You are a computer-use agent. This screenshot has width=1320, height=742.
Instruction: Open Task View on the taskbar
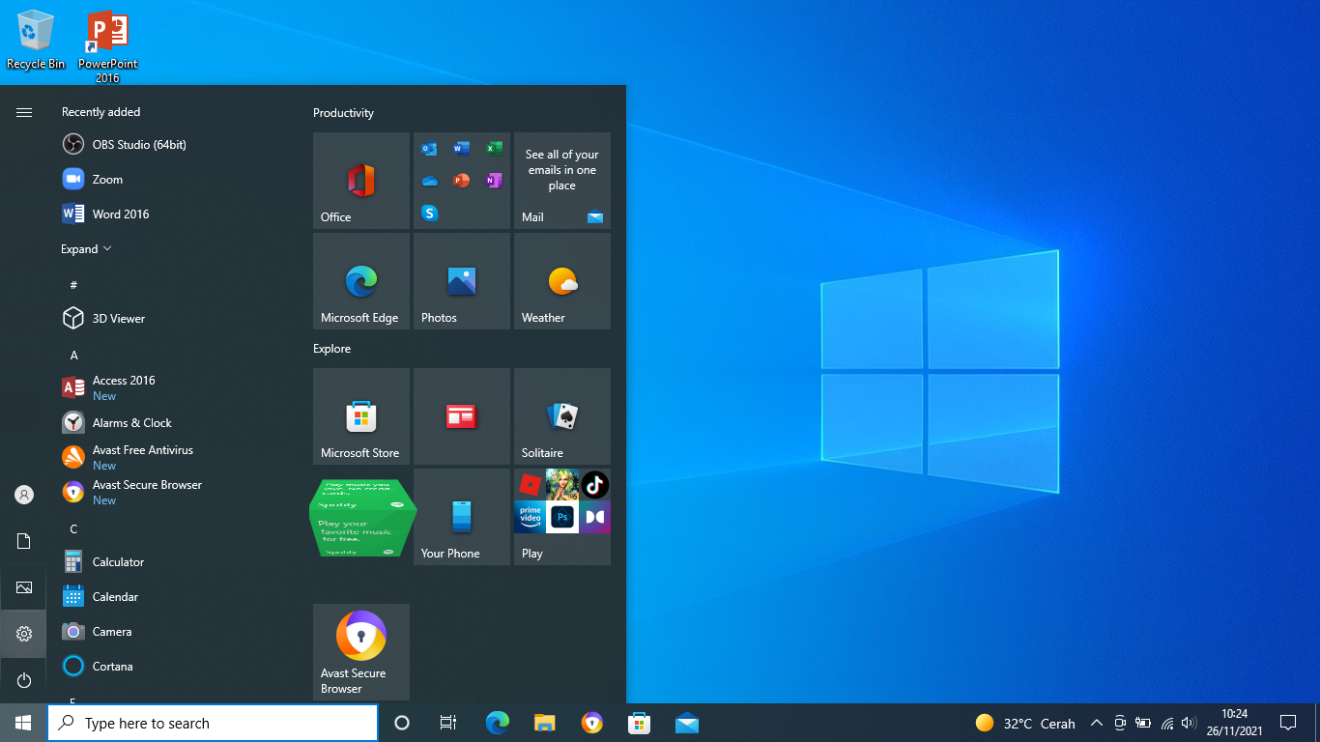pos(448,723)
